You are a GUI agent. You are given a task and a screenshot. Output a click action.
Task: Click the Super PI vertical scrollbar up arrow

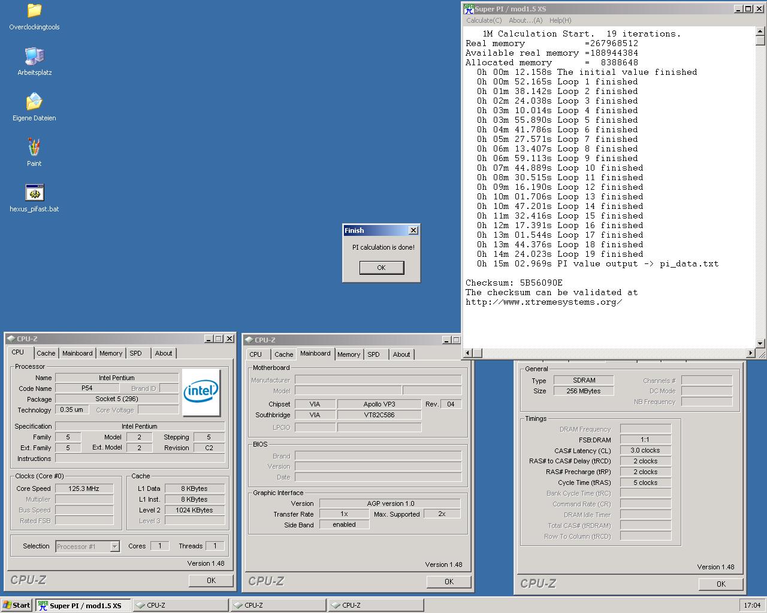(x=760, y=32)
